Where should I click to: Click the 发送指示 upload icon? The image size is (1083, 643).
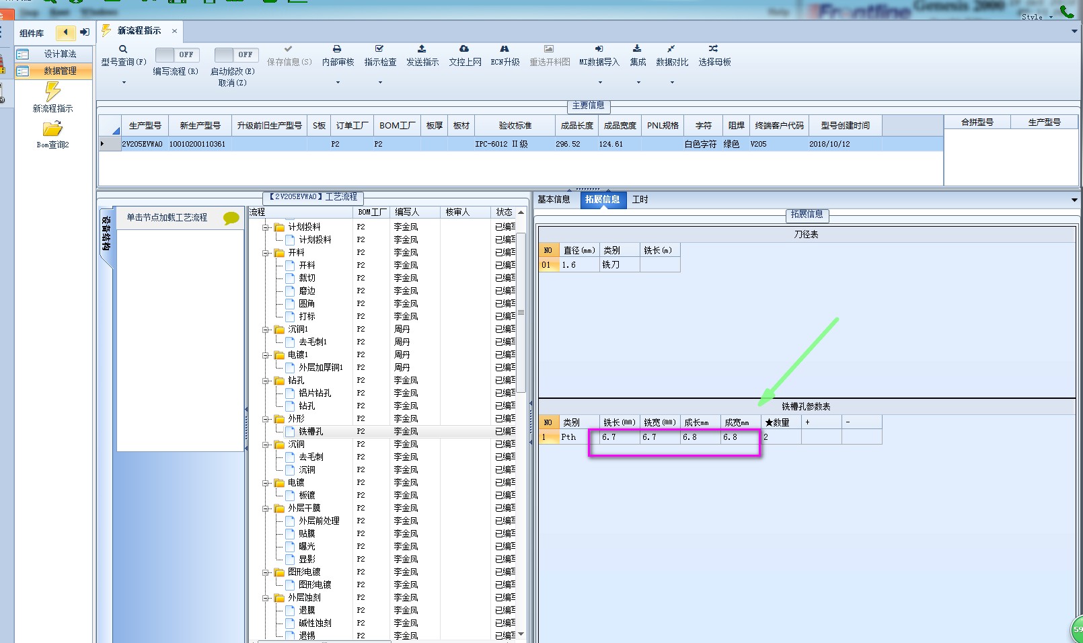click(422, 49)
